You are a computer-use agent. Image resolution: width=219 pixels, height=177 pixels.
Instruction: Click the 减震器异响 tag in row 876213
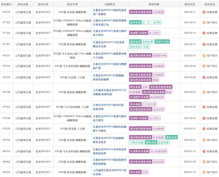[x=160, y=56]
